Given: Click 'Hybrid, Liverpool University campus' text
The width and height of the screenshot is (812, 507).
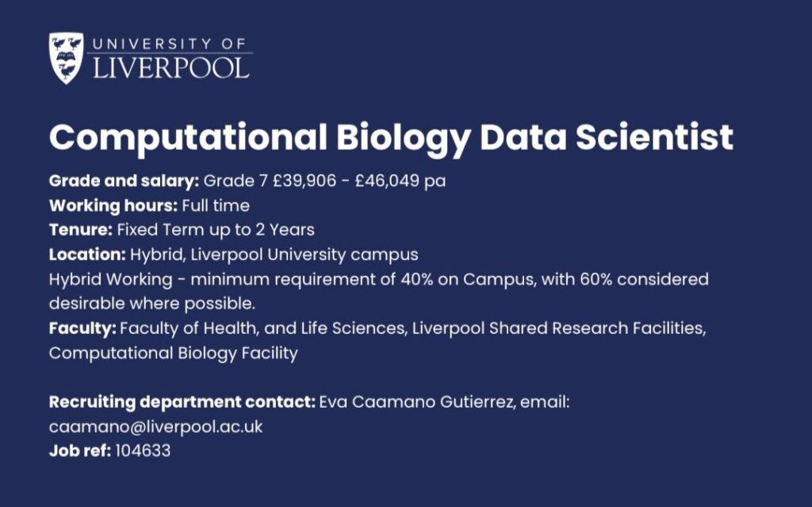Looking at the screenshot, I should (274, 255).
